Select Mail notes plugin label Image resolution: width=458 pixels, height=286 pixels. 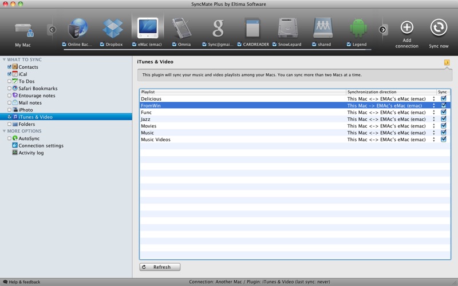point(30,103)
